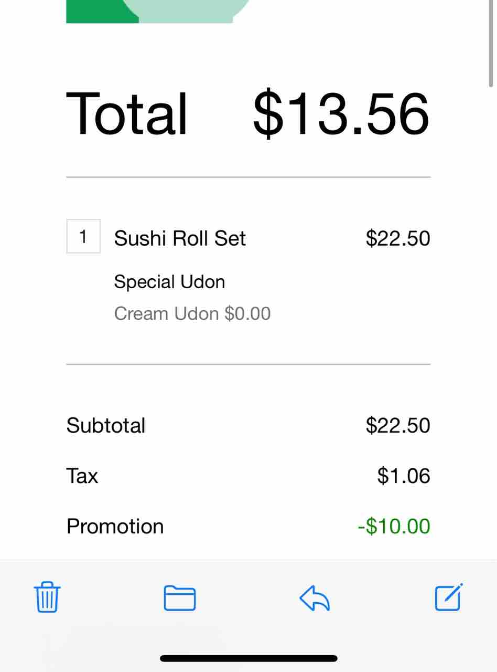497x672 pixels.
Task: Tap the home indicator bar
Action: (x=248, y=658)
